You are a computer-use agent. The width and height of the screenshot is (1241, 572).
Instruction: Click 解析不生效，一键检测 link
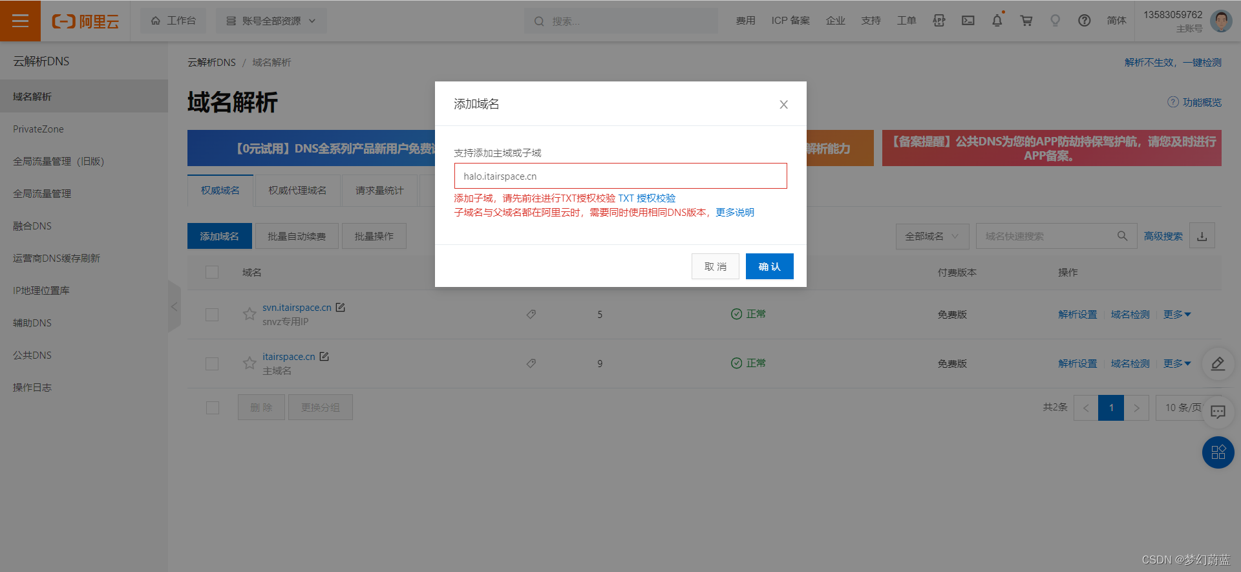(1172, 62)
